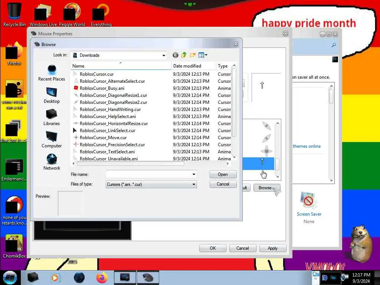Screen dimensions: 380x285
Task: Select Computer in the places sidebar
Action: click(x=51, y=140)
